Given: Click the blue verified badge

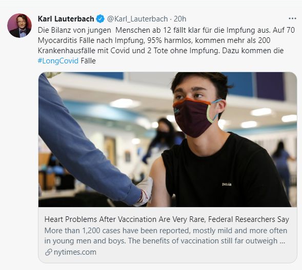Looking at the screenshot, I should (x=100, y=19).
